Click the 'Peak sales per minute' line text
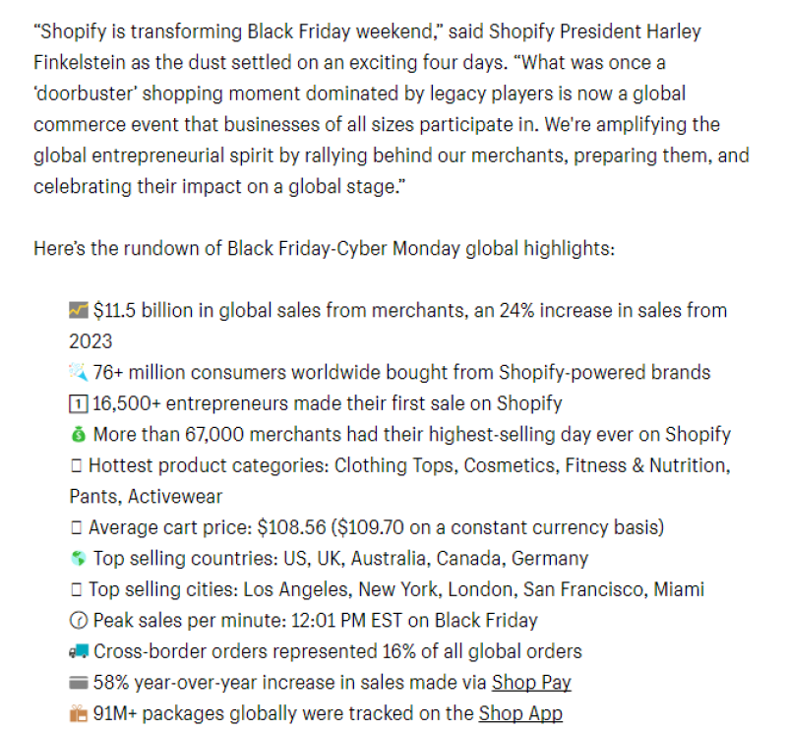The width and height of the screenshot is (787, 732). (315, 621)
